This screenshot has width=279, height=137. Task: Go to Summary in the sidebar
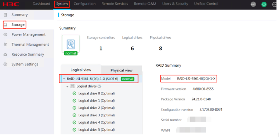pos(19,15)
